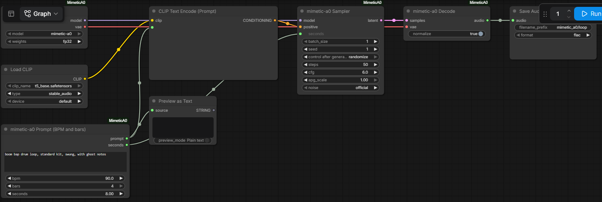Click the source input slot on Preview as Text
This screenshot has height=202, width=602.
click(x=152, y=110)
